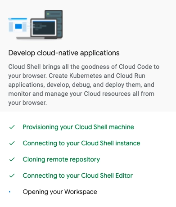Click the laptop and server illustration
176x207 pixels.
click(36, 25)
